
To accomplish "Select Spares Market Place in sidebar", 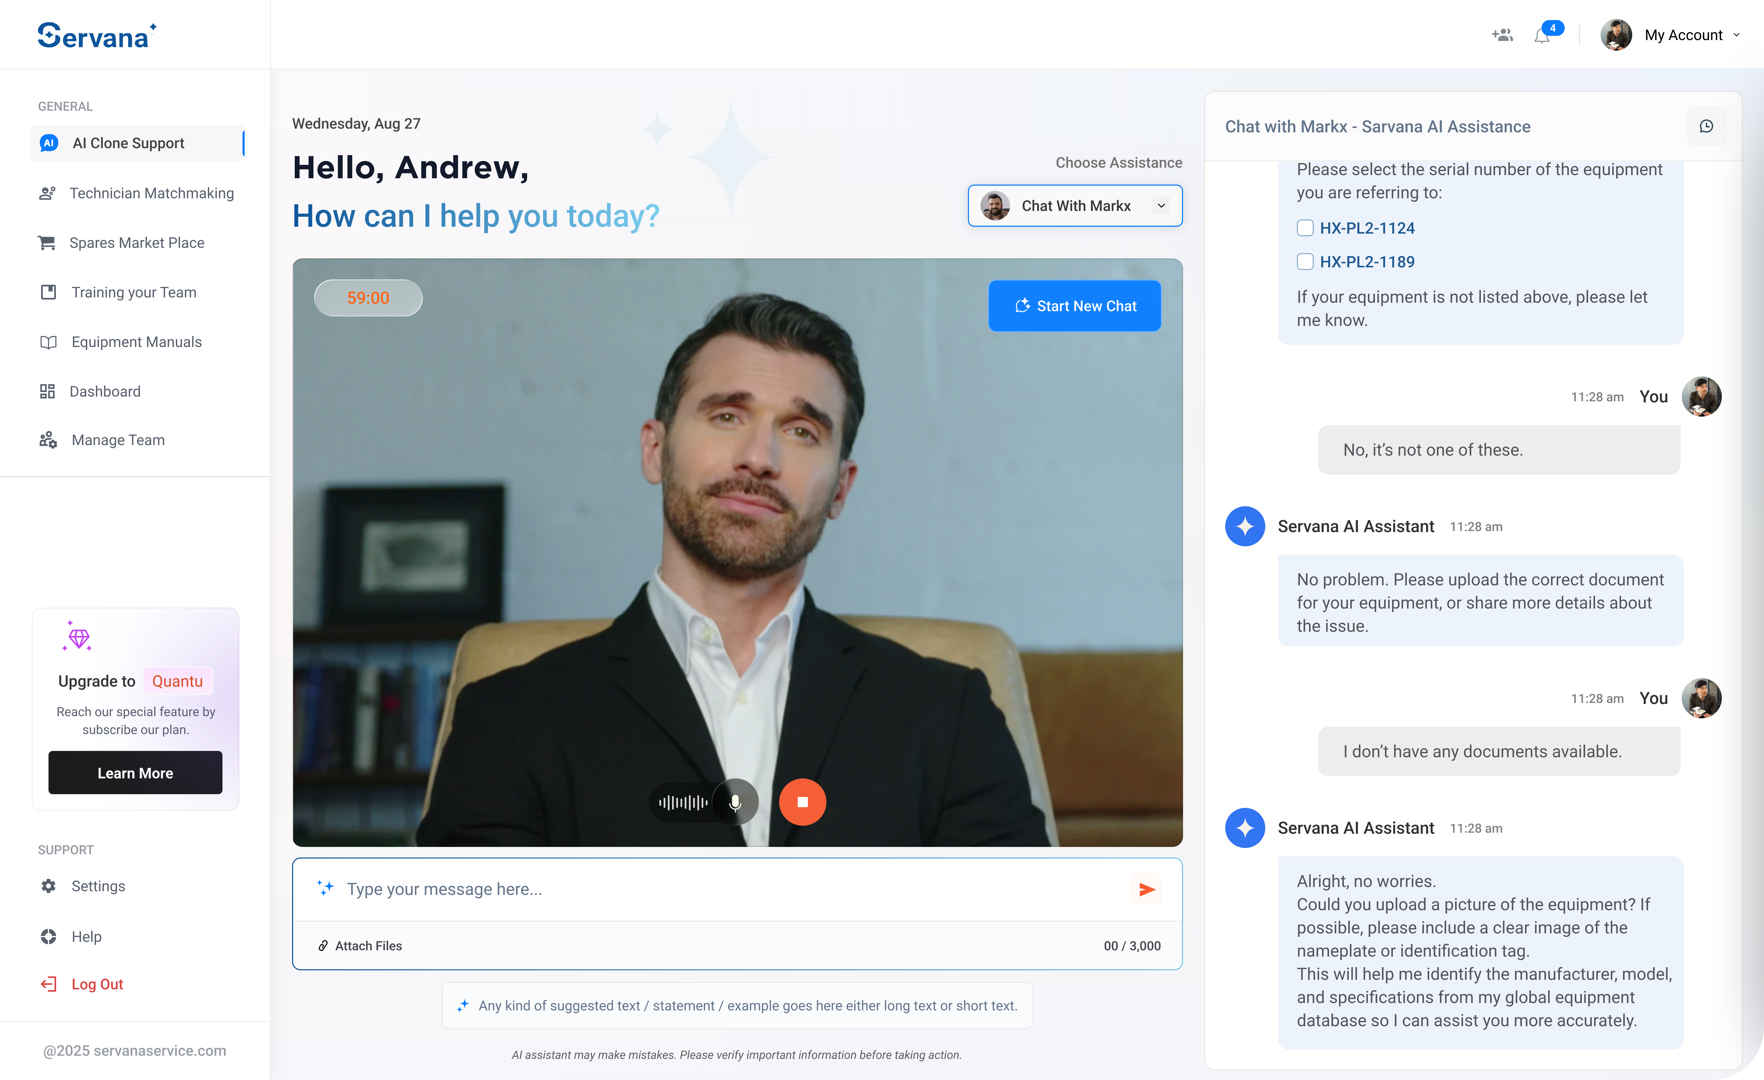I will (136, 243).
